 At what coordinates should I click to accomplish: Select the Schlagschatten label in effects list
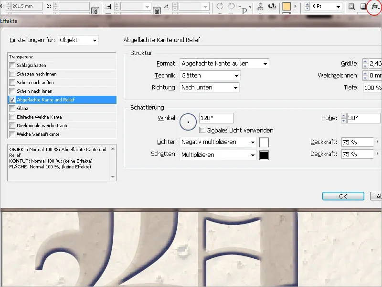(x=32, y=66)
